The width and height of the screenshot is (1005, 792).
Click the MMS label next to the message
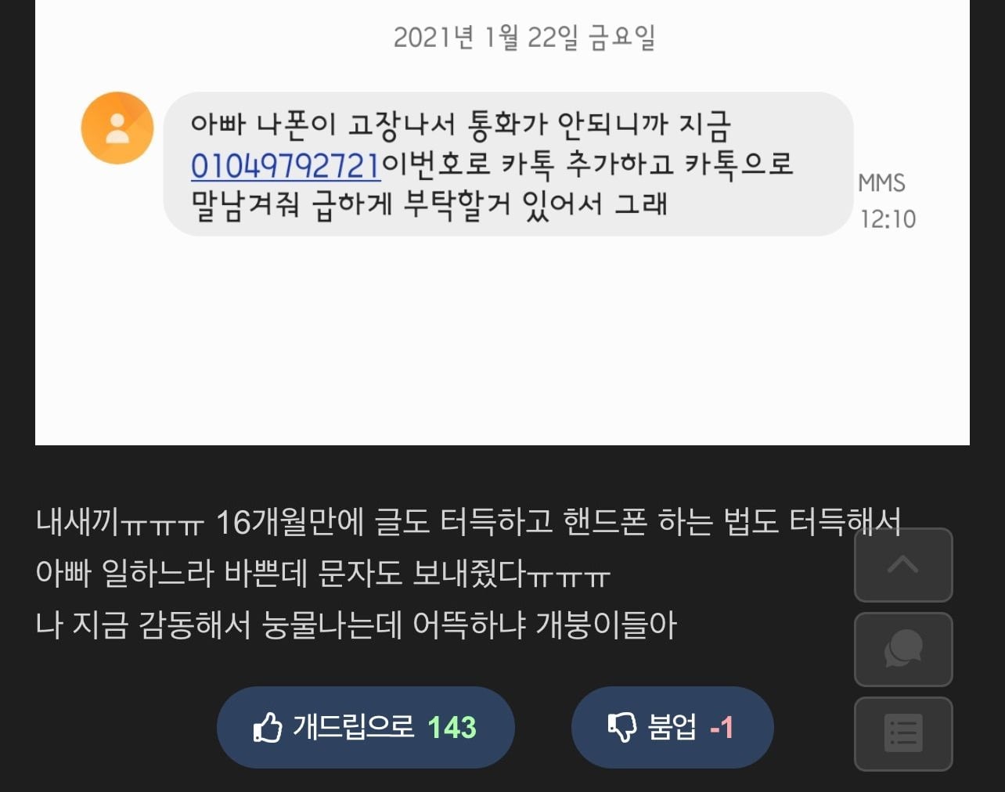[882, 183]
